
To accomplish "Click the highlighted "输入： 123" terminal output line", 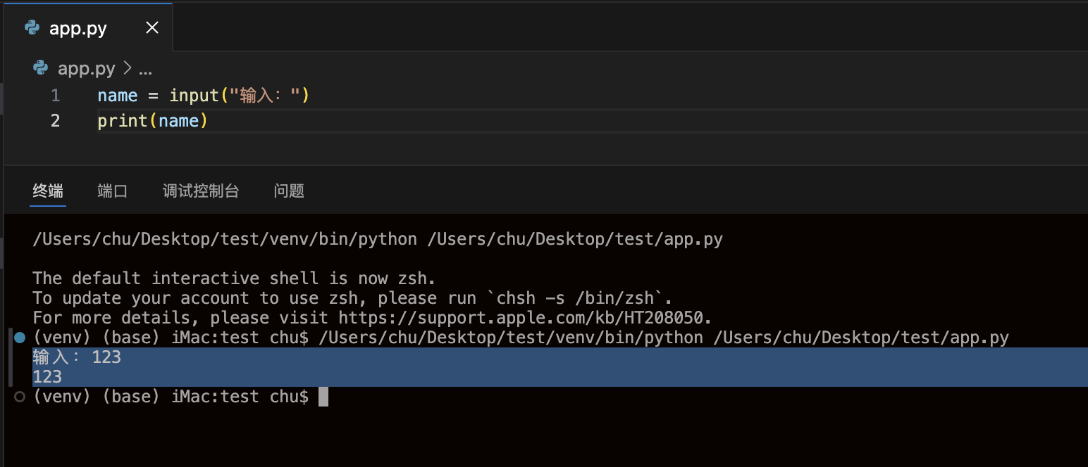I will point(78,357).
